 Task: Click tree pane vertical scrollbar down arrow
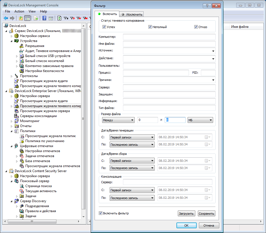tap(83, 217)
